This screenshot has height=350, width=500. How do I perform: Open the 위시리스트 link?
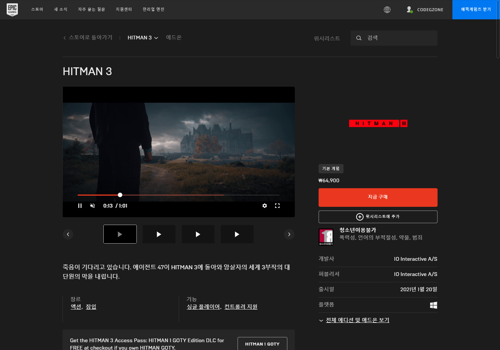(327, 38)
